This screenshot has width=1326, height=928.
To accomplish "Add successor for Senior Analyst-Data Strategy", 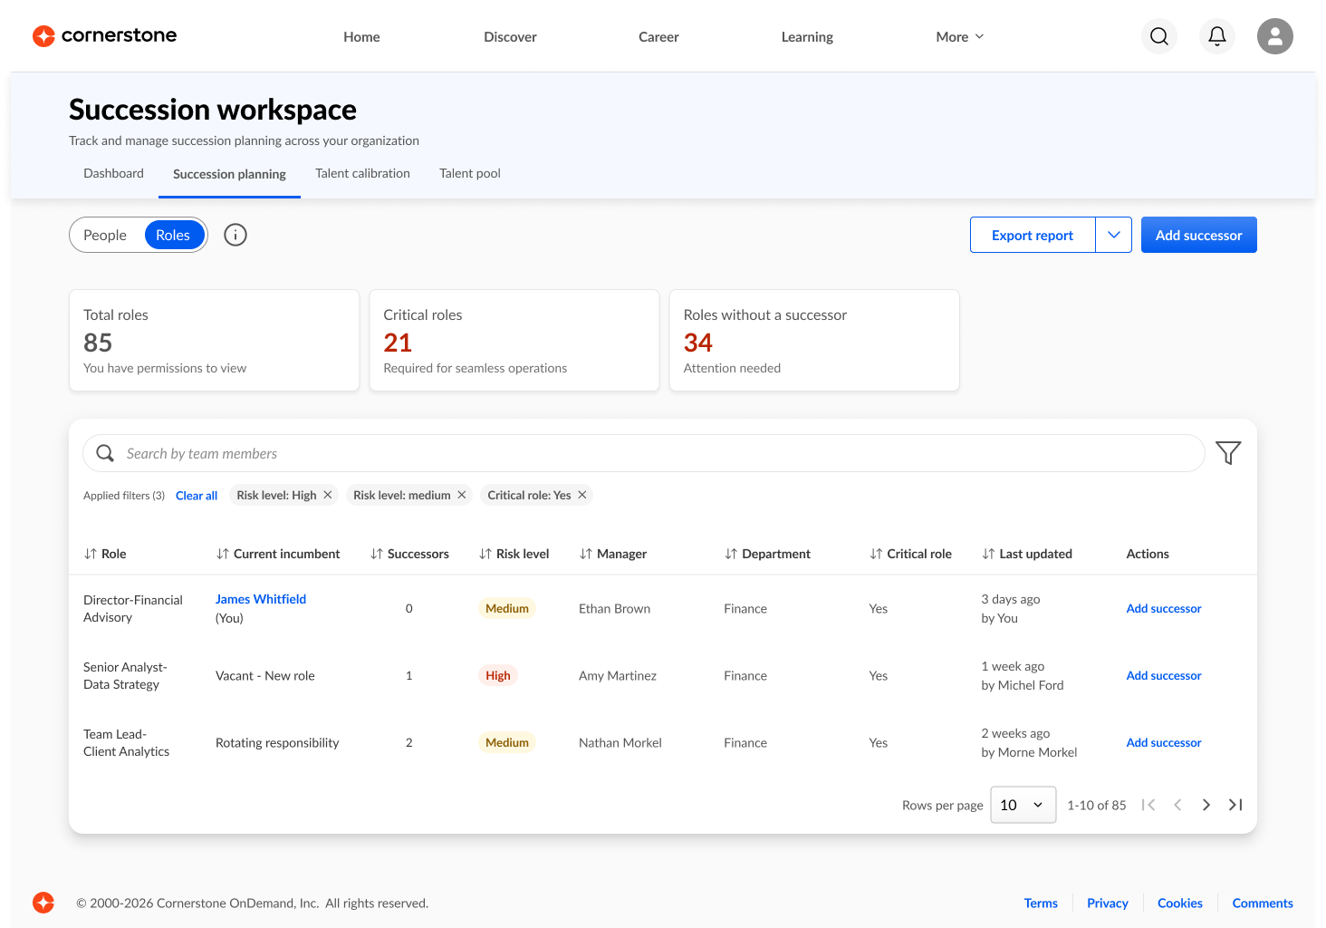I will coord(1164,675).
